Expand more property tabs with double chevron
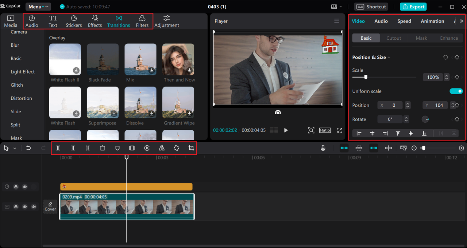The height and width of the screenshot is (248, 467). pos(462,21)
